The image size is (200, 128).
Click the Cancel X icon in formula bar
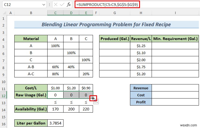click(x=56, y=5)
